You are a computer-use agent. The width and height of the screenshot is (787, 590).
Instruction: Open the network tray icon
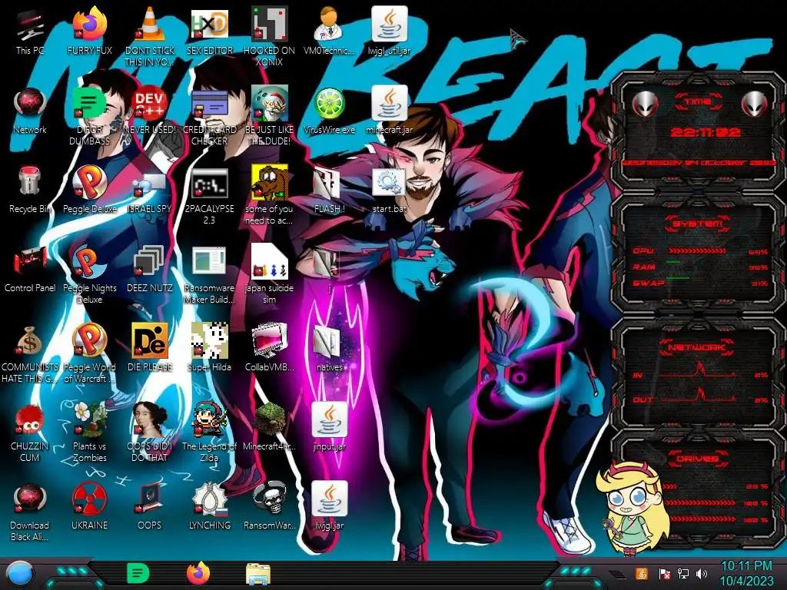pos(683,573)
